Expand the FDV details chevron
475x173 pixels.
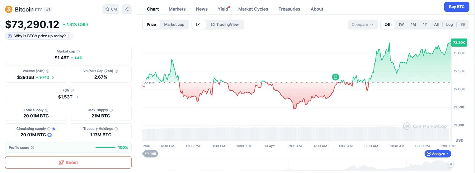(x=78, y=97)
